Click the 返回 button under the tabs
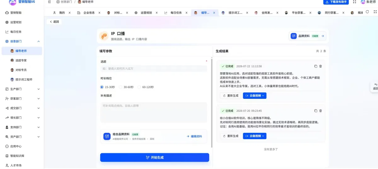 (54, 22)
